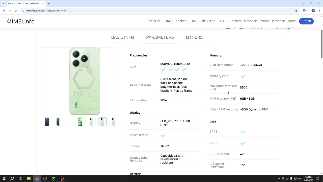Click the Log In button
The width and height of the screenshot is (323, 182).
pos(306,21)
